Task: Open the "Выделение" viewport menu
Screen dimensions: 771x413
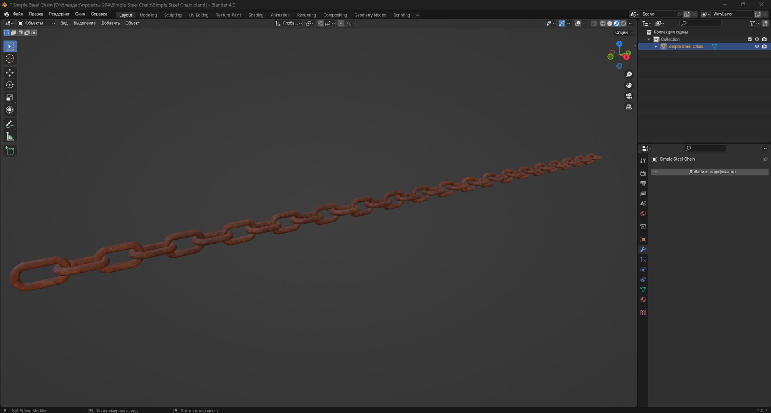Action: click(x=84, y=23)
